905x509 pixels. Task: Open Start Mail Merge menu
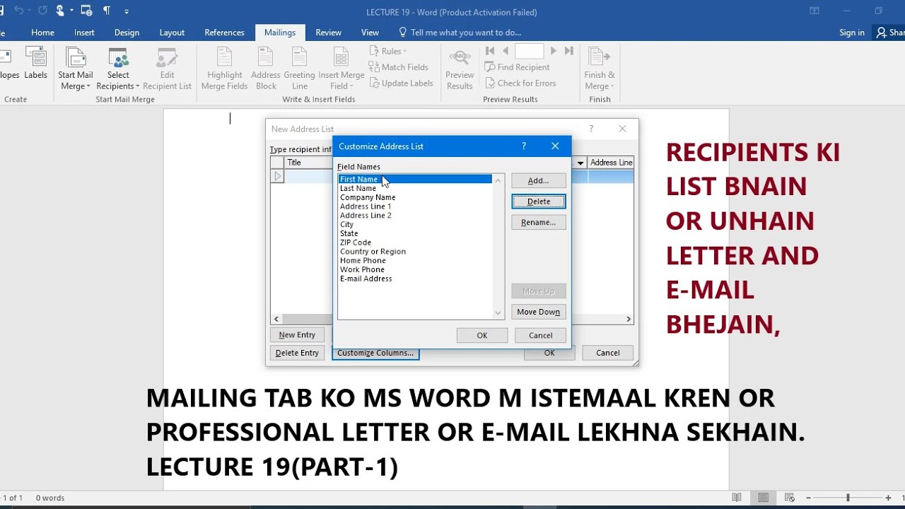[x=76, y=69]
